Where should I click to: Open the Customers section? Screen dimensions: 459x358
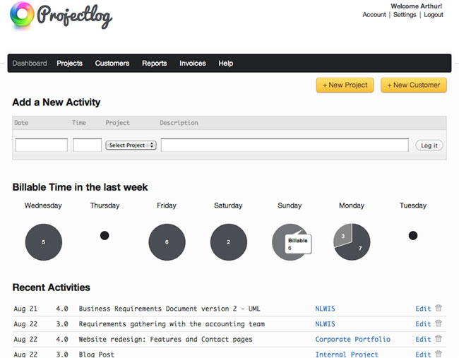pyautogui.click(x=112, y=64)
